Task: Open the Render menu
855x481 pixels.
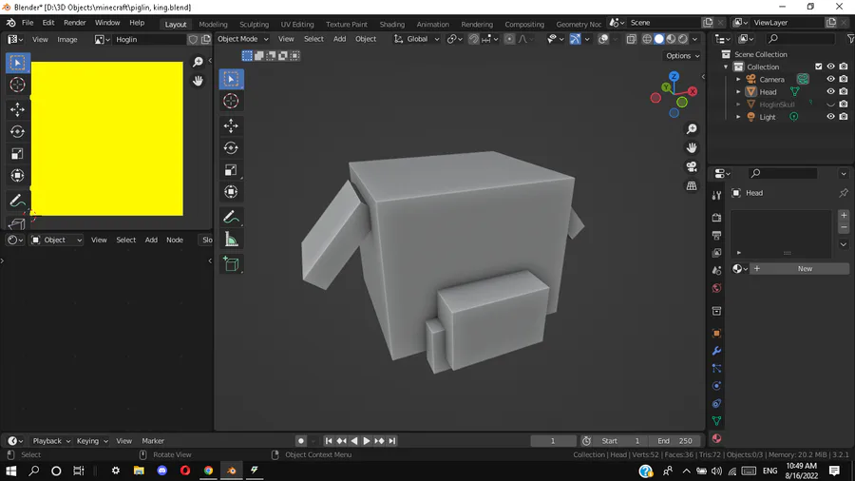Action: [75, 23]
